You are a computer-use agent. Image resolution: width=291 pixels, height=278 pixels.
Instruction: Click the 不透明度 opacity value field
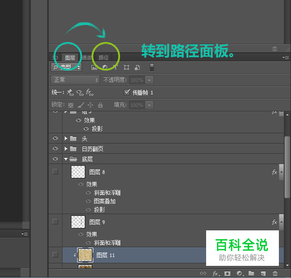coord(137,80)
